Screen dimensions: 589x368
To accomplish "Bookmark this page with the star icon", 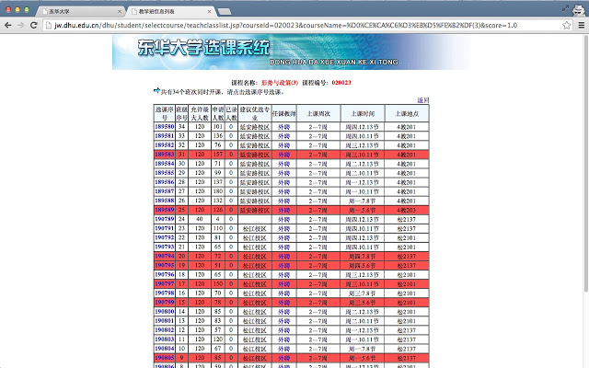I will click(567, 25).
